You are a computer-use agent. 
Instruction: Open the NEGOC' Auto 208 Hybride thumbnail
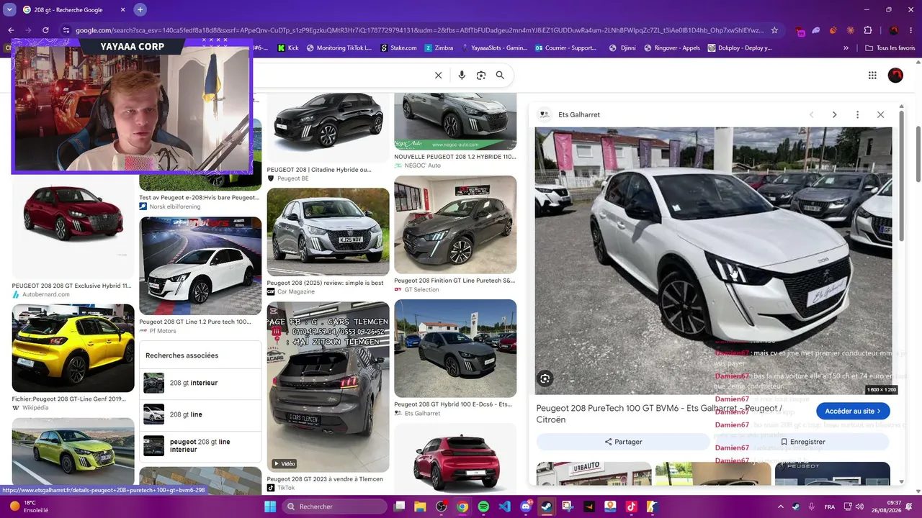click(x=455, y=121)
